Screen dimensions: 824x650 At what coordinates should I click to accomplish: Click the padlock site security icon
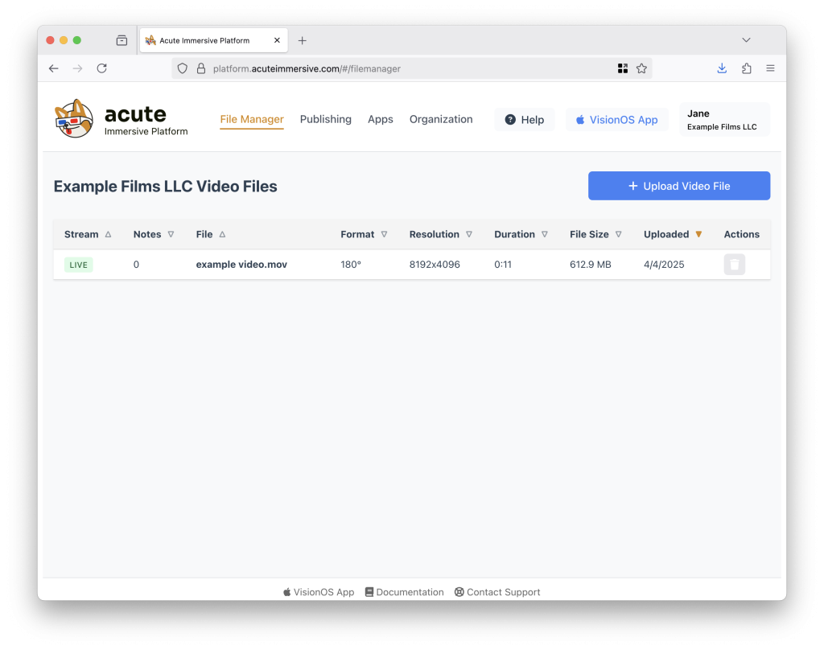click(200, 68)
